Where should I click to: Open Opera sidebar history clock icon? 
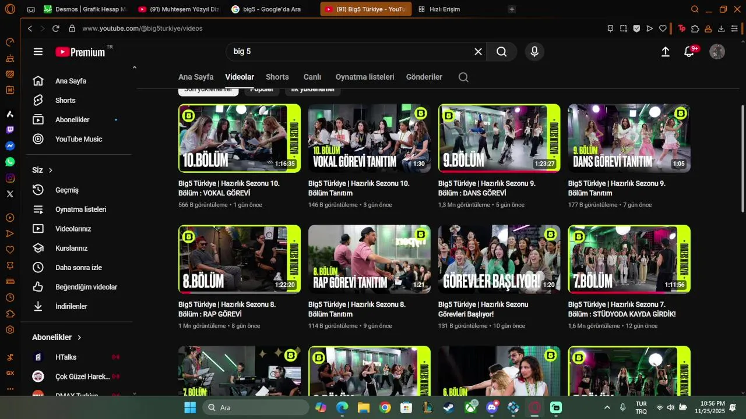pyautogui.click(x=10, y=297)
